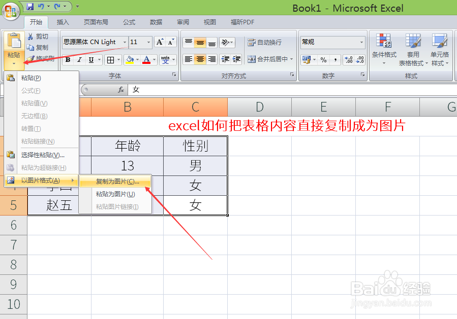Center text horizontally
The height and width of the screenshot is (319, 457).
click(x=200, y=59)
